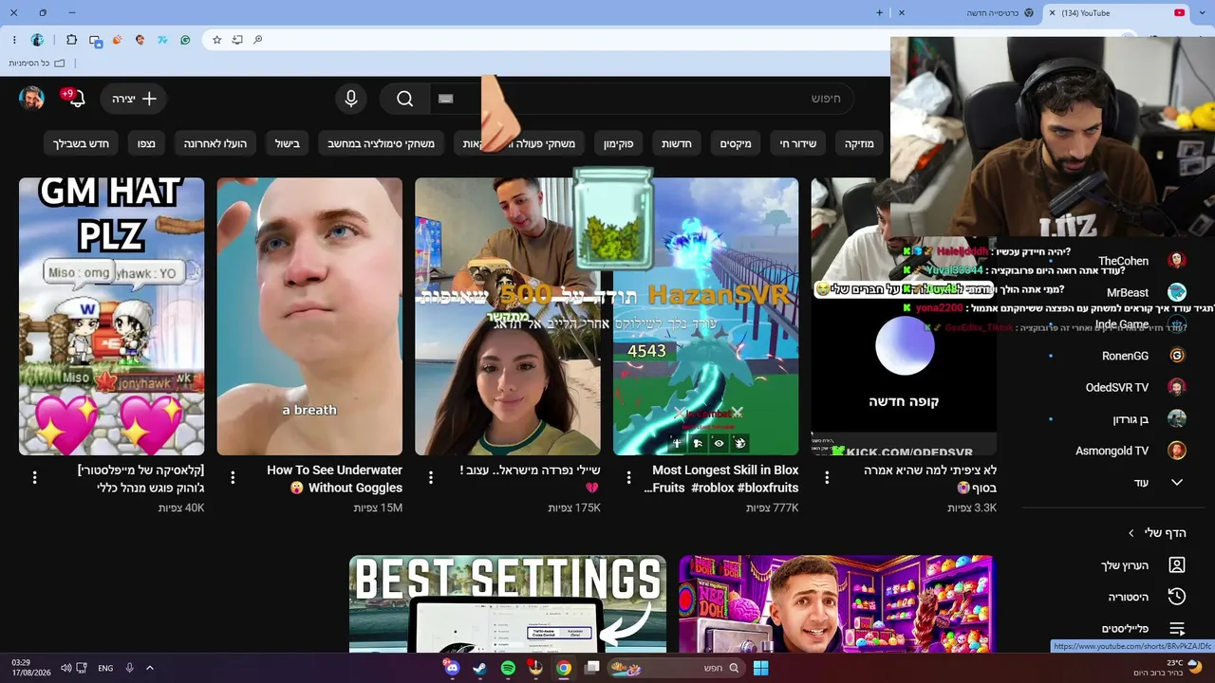
Task: Switch to the כרטיסייה חדשה browser tab
Action: pos(967,12)
